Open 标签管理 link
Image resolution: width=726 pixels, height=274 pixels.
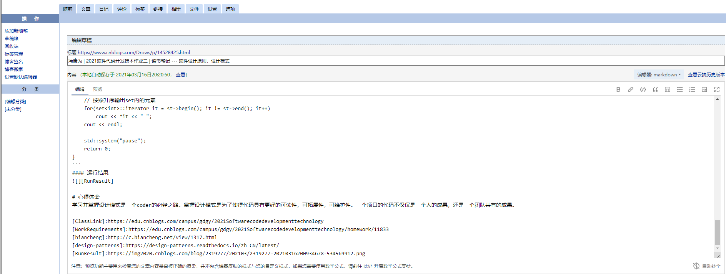coord(14,54)
